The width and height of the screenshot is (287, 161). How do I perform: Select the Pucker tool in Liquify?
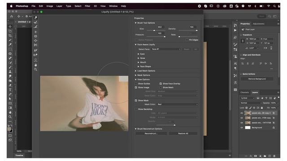pos(36,36)
